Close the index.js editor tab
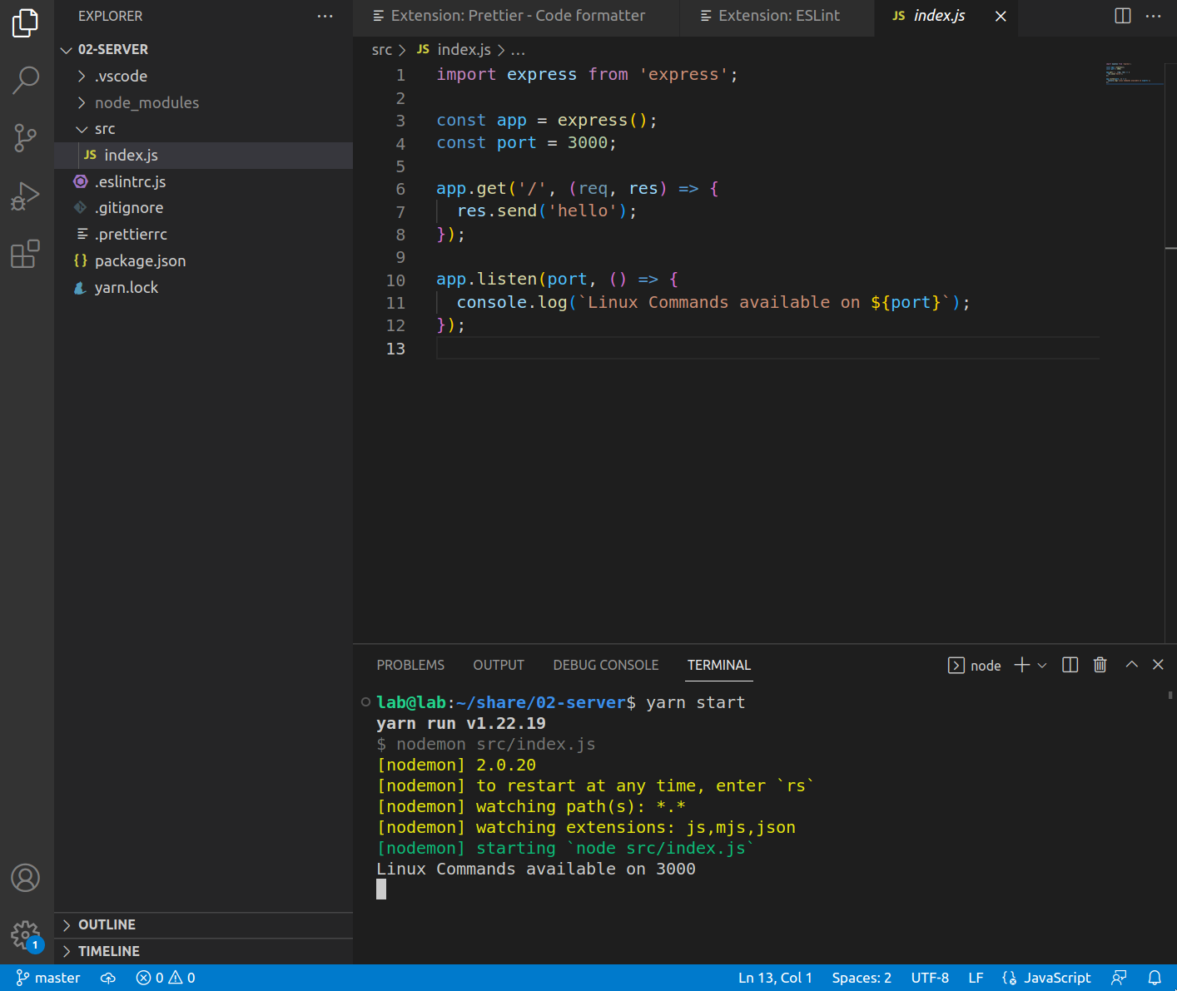The width and height of the screenshot is (1177, 991). pos(1001,16)
